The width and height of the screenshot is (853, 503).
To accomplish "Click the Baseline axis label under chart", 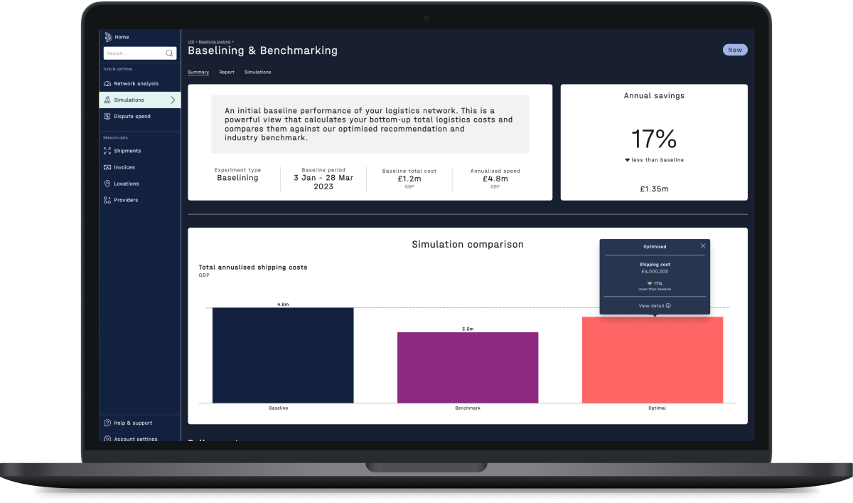I will coord(279,408).
